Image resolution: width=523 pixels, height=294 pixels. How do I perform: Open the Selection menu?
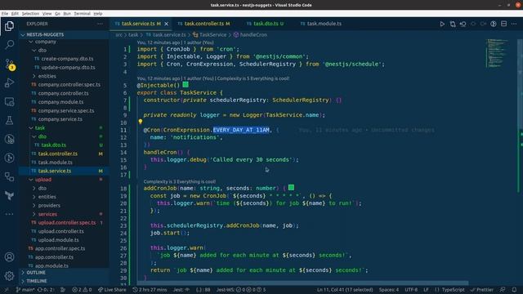point(30,14)
